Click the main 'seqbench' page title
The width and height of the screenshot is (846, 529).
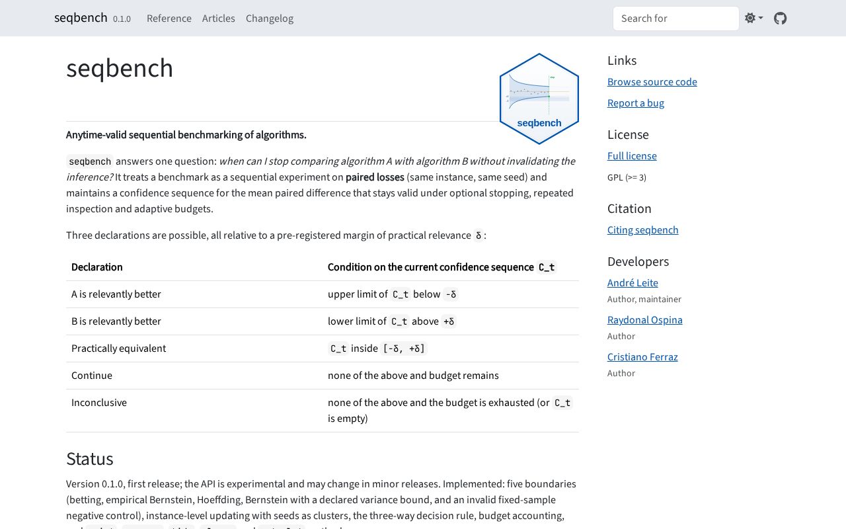[120, 68]
